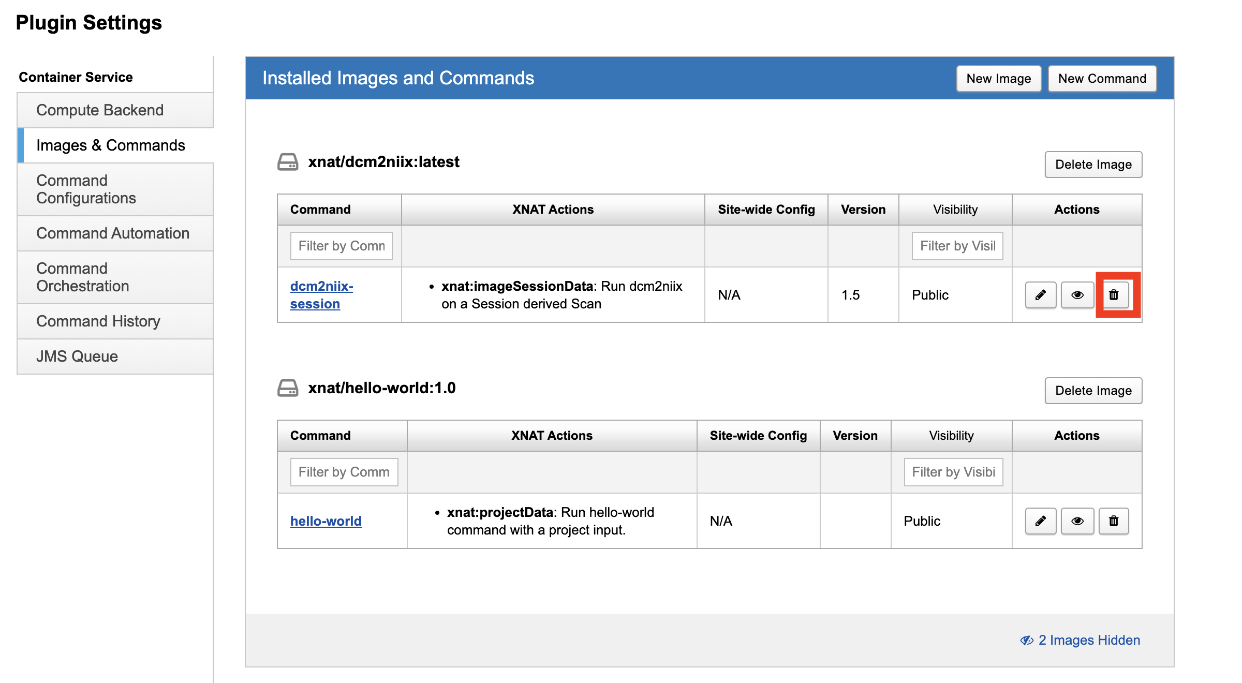The width and height of the screenshot is (1242, 683).
Task: Show the 2 Images Hidden
Action: (1081, 640)
